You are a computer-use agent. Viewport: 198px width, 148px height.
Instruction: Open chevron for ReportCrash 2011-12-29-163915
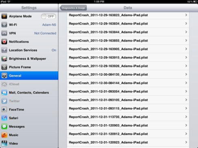tap(186, 57)
